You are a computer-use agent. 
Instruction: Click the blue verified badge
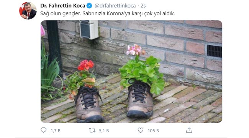[x=89, y=6]
